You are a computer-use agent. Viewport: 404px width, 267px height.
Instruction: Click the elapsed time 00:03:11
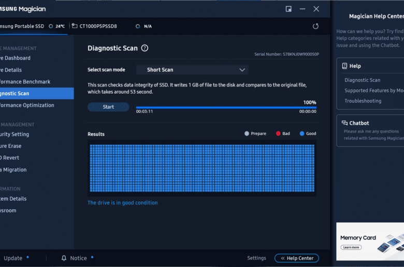(145, 111)
